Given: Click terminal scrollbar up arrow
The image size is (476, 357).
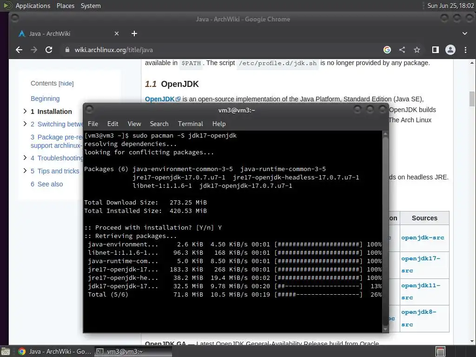Looking at the screenshot, I should coord(385,133).
